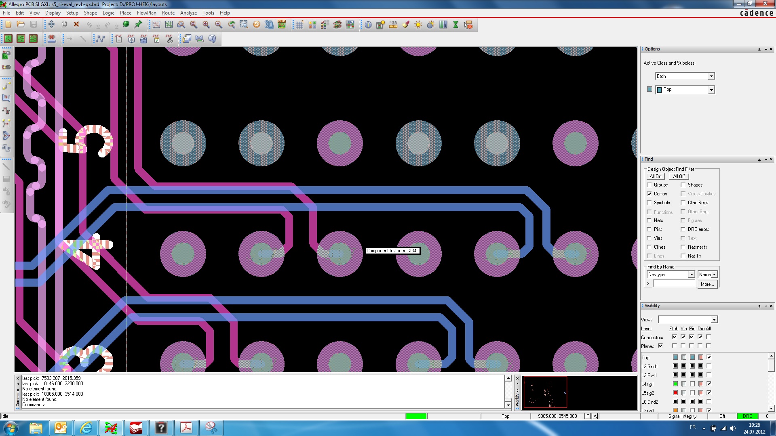Activate the Flip design view
This screenshot has height=436, width=776.
(282, 25)
